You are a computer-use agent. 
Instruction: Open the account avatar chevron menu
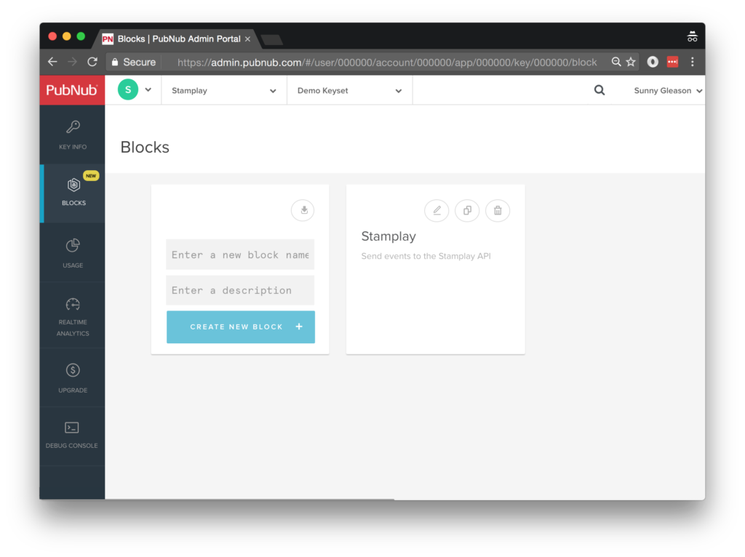pos(149,90)
